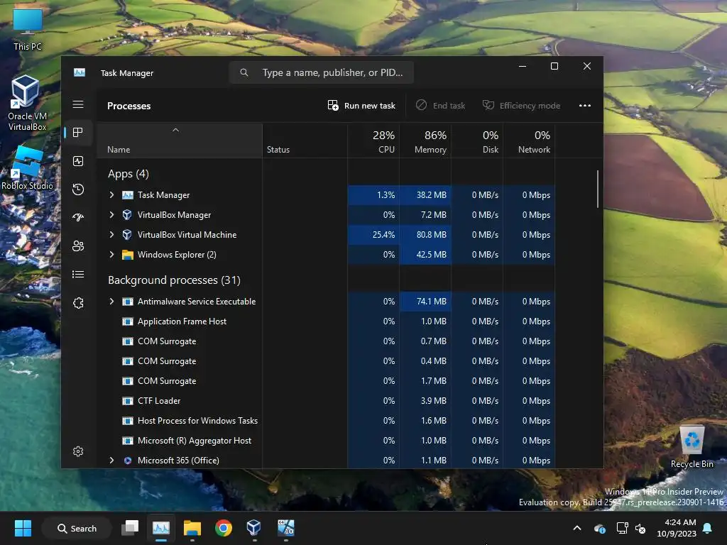The width and height of the screenshot is (727, 545).
Task: Open the See more three-dots menu
Action: (x=585, y=106)
